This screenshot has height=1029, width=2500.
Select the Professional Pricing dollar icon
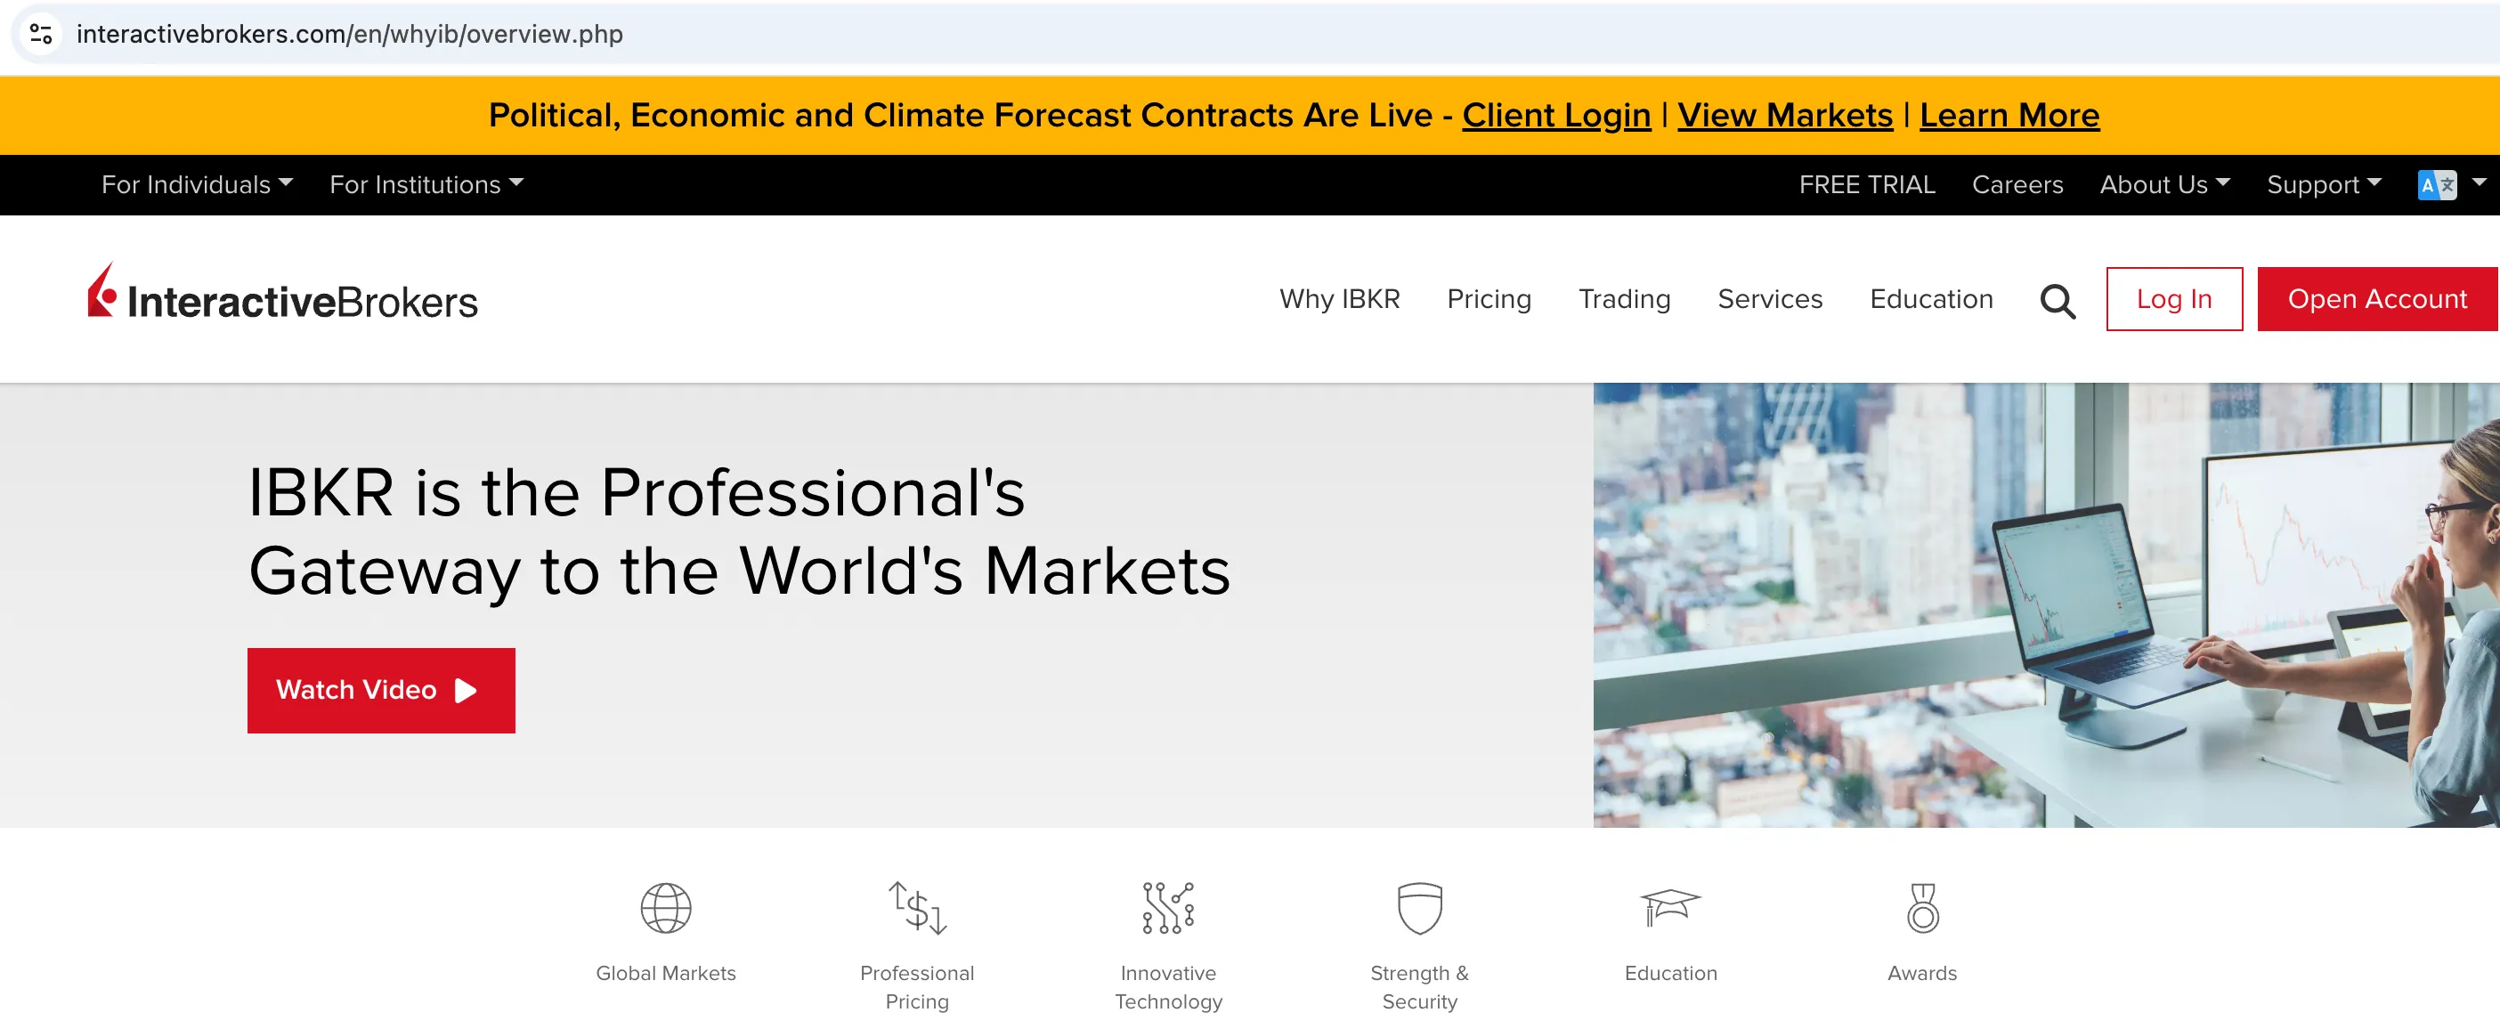(x=917, y=908)
